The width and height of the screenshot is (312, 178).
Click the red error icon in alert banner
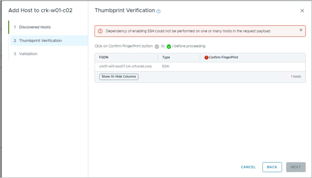[100, 31]
